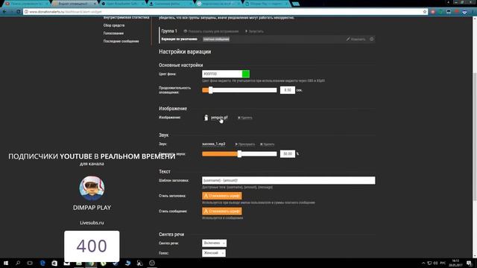Click the blue shield extension icon
Viewport: 477px width, 268px height.
click(x=464, y=12)
